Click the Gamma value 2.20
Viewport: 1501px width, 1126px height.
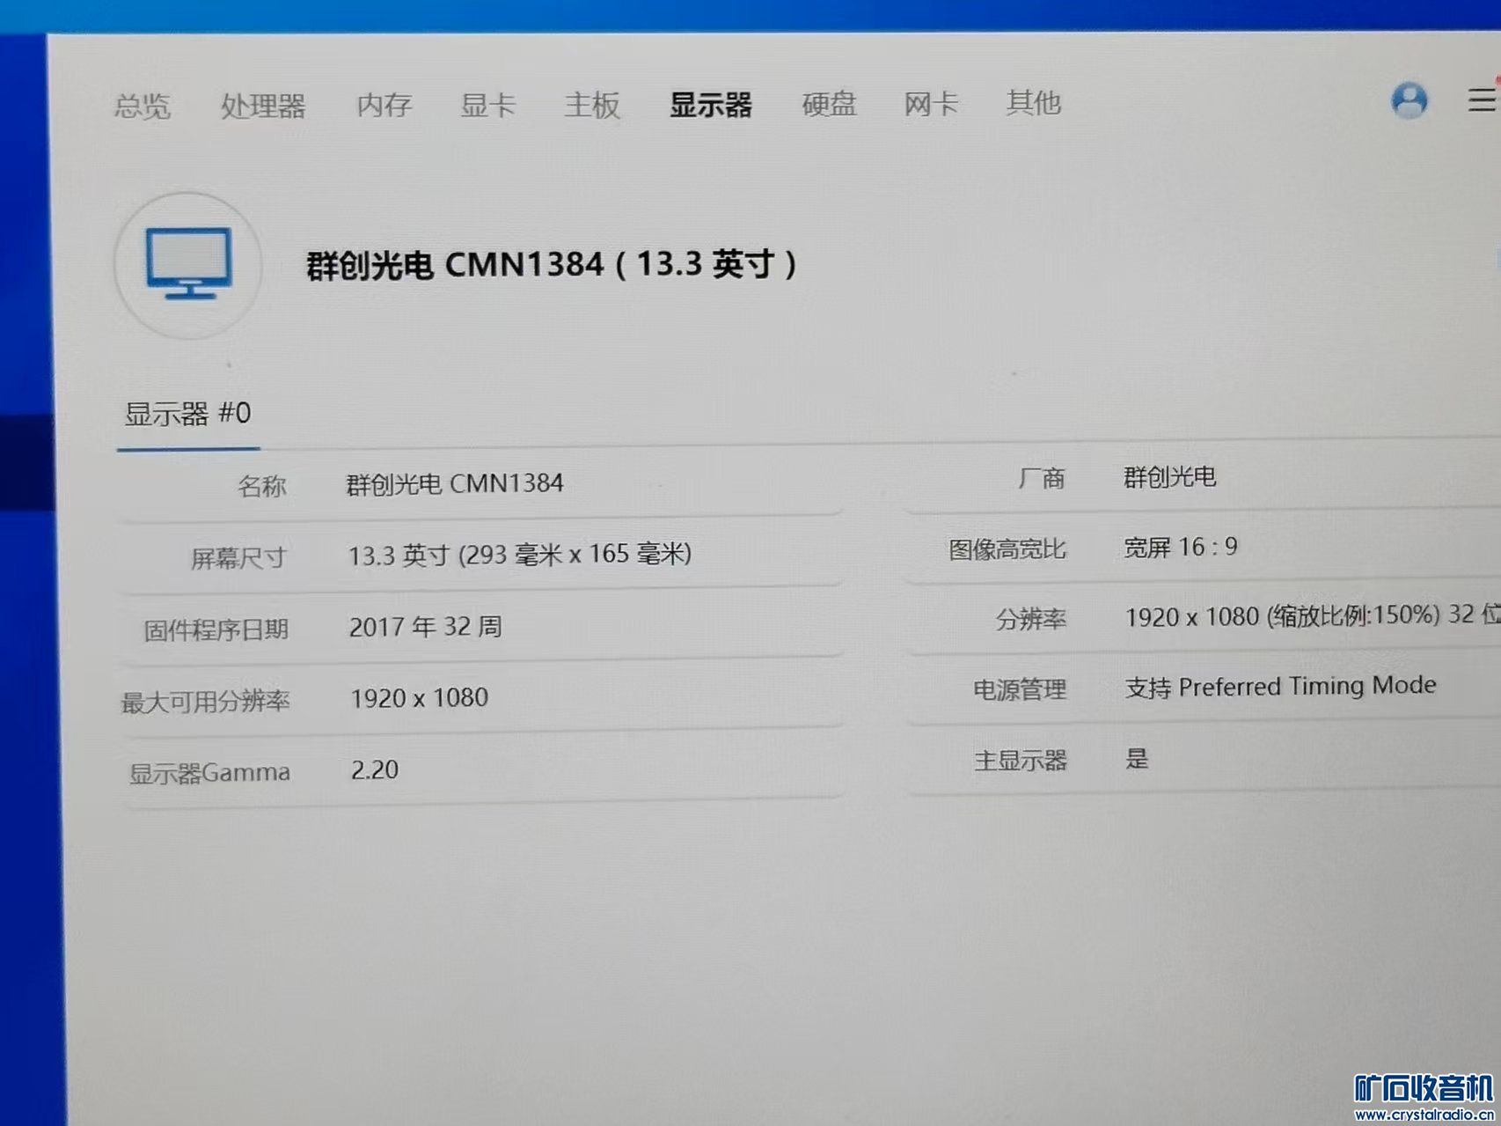tap(375, 770)
